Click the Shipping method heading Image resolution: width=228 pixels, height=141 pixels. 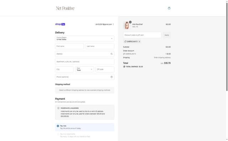coord(63,84)
